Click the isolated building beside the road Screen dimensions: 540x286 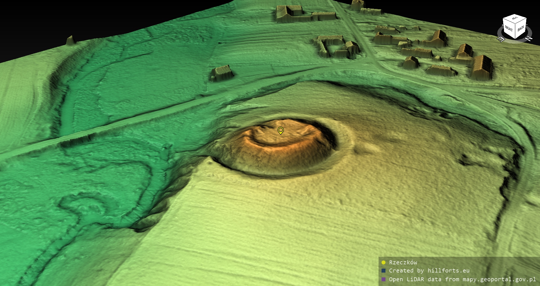(x=222, y=73)
